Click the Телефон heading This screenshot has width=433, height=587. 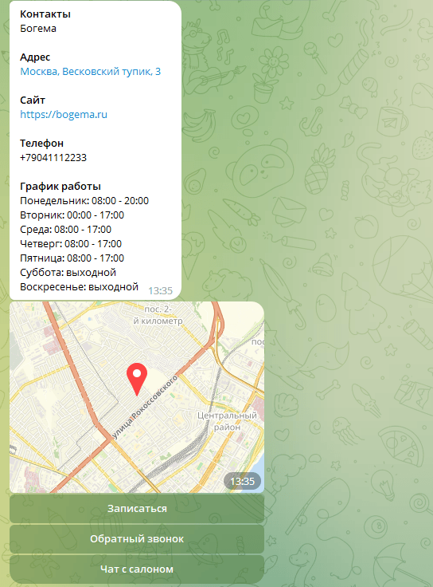[42, 144]
